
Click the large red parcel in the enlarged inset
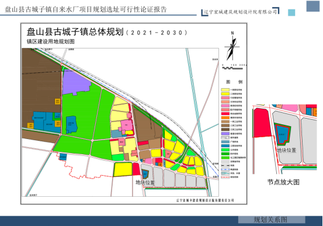click(262, 123)
